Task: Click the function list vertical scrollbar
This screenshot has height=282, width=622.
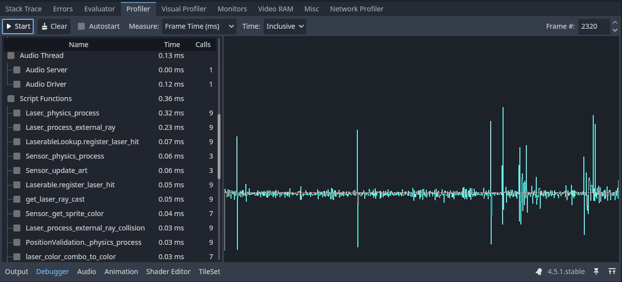Action: pyautogui.click(x=219, y=146)
